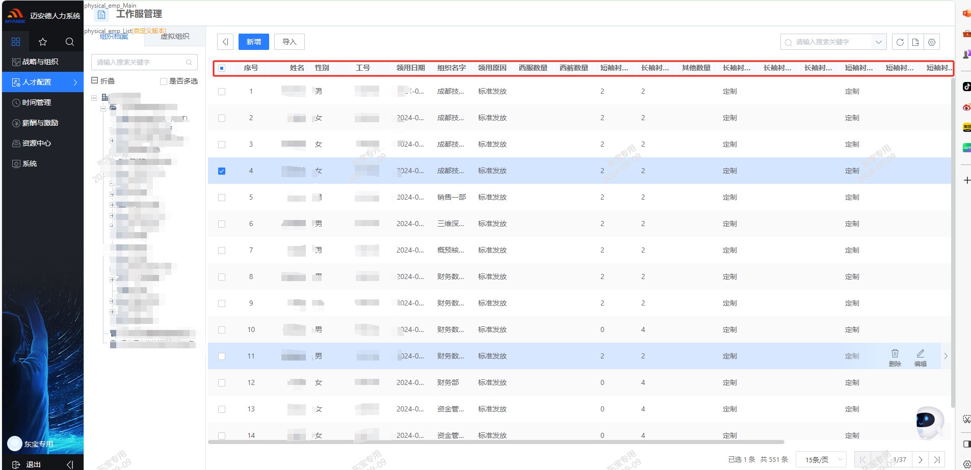Switch to the 虚拟组织 tab
971x470 pixels.
175,37
